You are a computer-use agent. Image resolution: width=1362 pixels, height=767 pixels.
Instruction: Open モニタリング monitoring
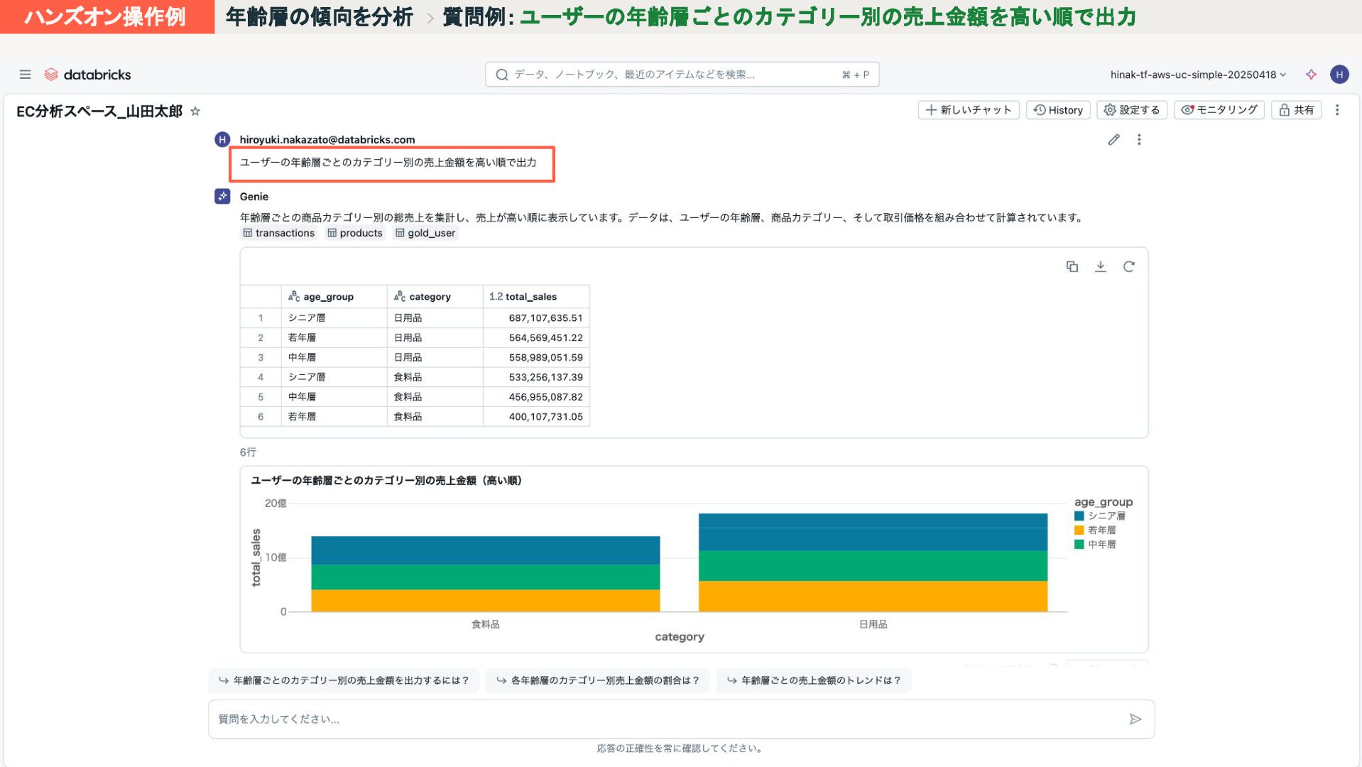click(x=1219, y=110)
